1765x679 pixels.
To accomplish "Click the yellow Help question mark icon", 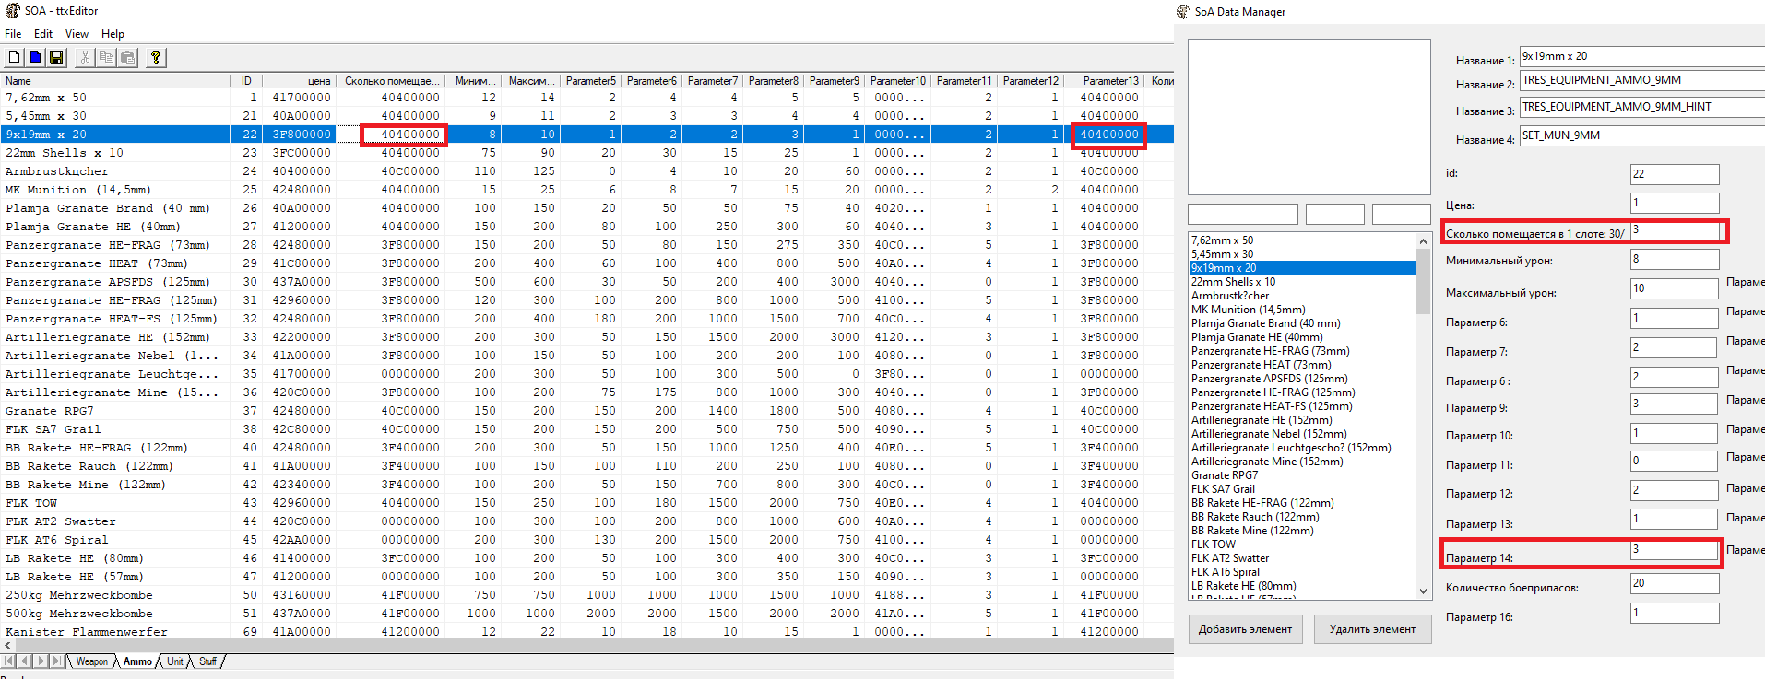I will [x=156, y=57].
